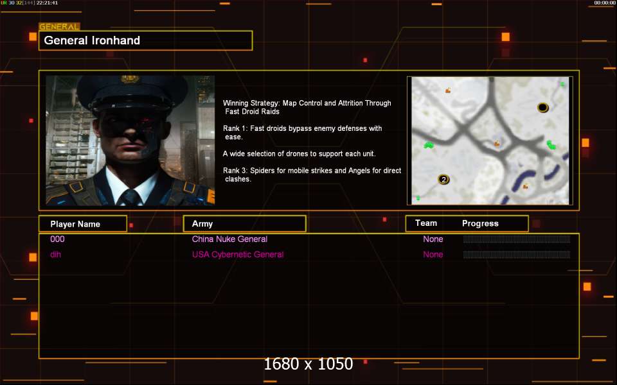The height and width of the screenshot is (385, 617).
Task: Click the GENERAL tab label above the title
Action: coord(59,27)
